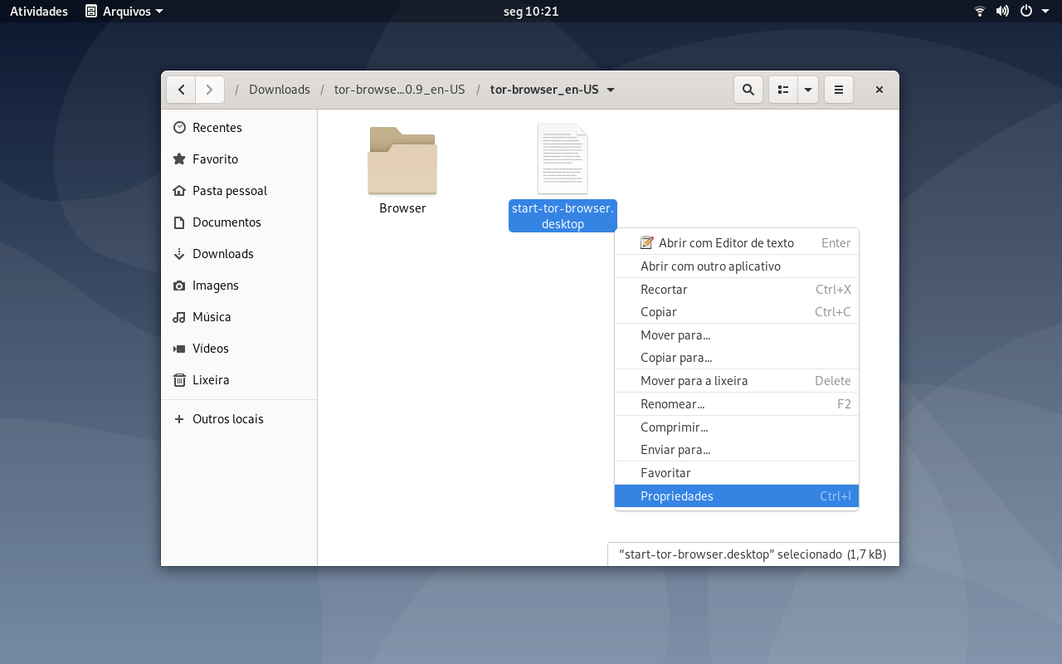Select Favoritar in context menu

tap(737, 473)
